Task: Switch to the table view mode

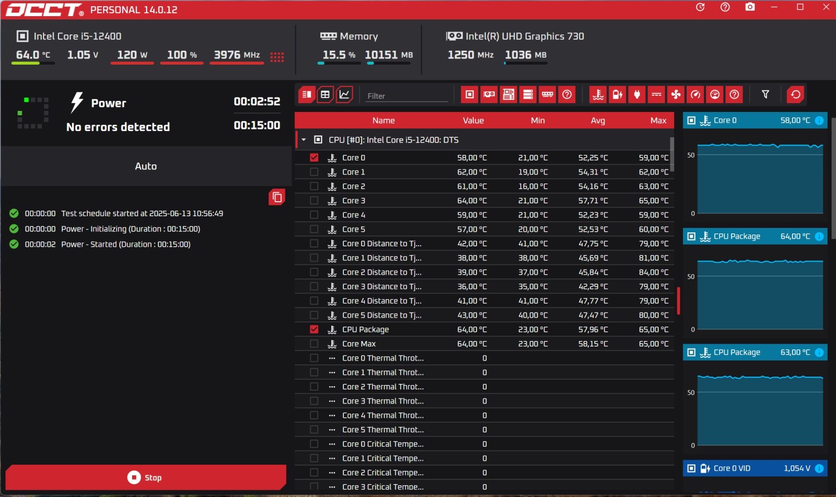Action: (x=325, y=95)
